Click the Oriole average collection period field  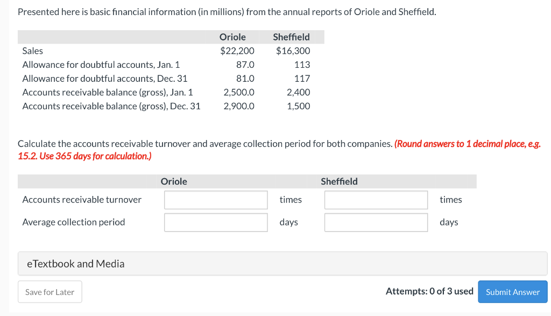[x=215, y=222]
